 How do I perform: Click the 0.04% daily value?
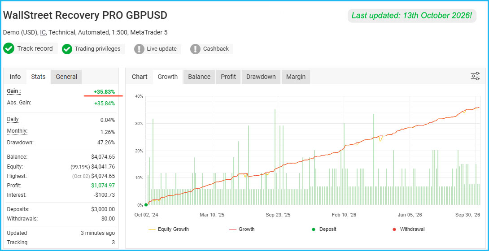tap(108, 120)
